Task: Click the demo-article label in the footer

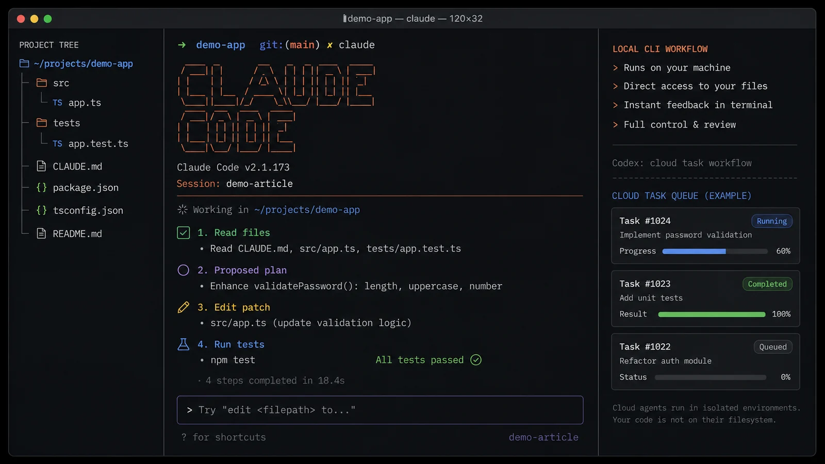Action: [543, 437]
